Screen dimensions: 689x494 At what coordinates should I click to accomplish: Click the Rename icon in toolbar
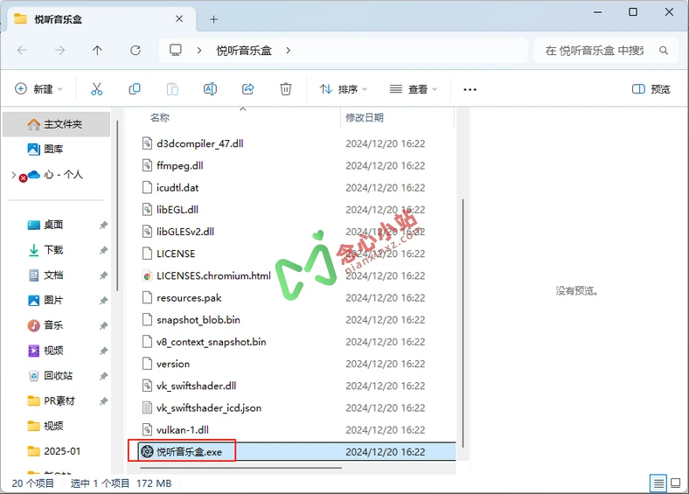tap(210, 89)
